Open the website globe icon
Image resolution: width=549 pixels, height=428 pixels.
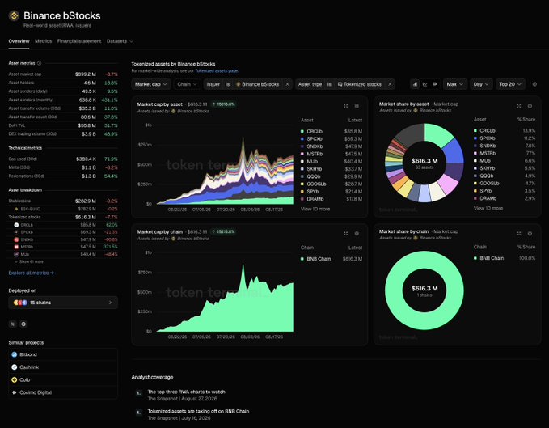(23, 324)
